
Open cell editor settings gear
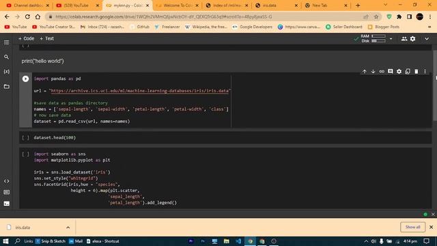(399, 72)
